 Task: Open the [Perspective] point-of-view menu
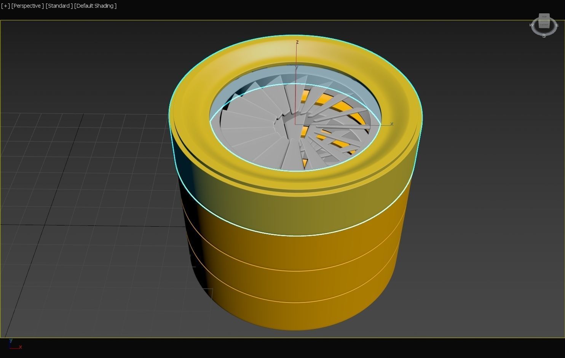click(27, 6)
